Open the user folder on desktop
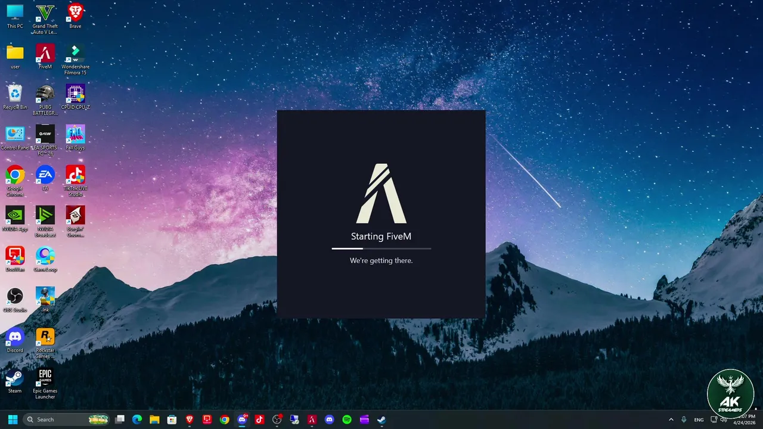 tap(15, 57)
